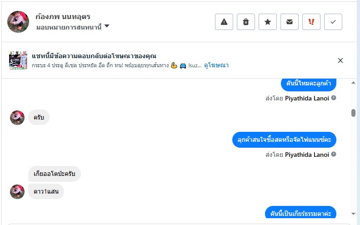Click the spam warning triangle icon
Viewport: 360px width, 225px height.
tap(224, 22)
